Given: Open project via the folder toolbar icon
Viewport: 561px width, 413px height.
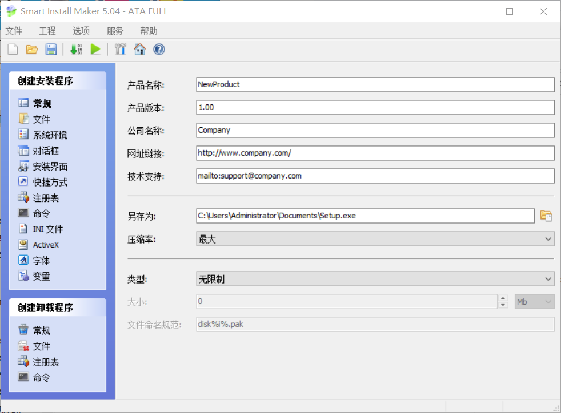Looking at the screenshot, I should pyautogui.click(x=32, y=49).
